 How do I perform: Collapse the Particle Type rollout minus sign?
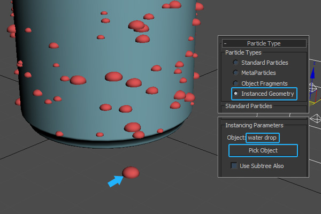[x=226, y=43]
